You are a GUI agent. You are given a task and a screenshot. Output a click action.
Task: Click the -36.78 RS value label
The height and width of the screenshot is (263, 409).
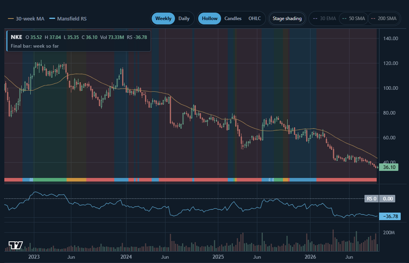tap(390, 216)
